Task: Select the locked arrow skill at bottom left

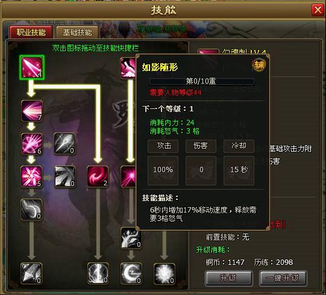Action: click(x=32, y=273)
